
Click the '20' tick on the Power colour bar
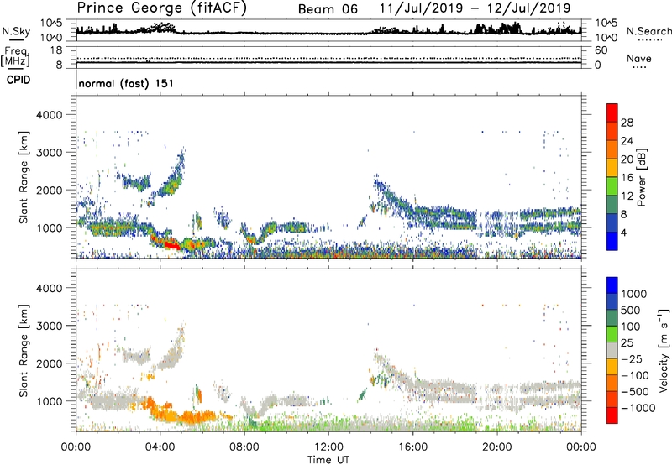point(627,159)
